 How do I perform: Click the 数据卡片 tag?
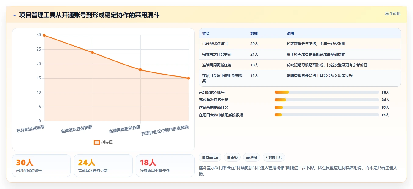coord(274,157)
